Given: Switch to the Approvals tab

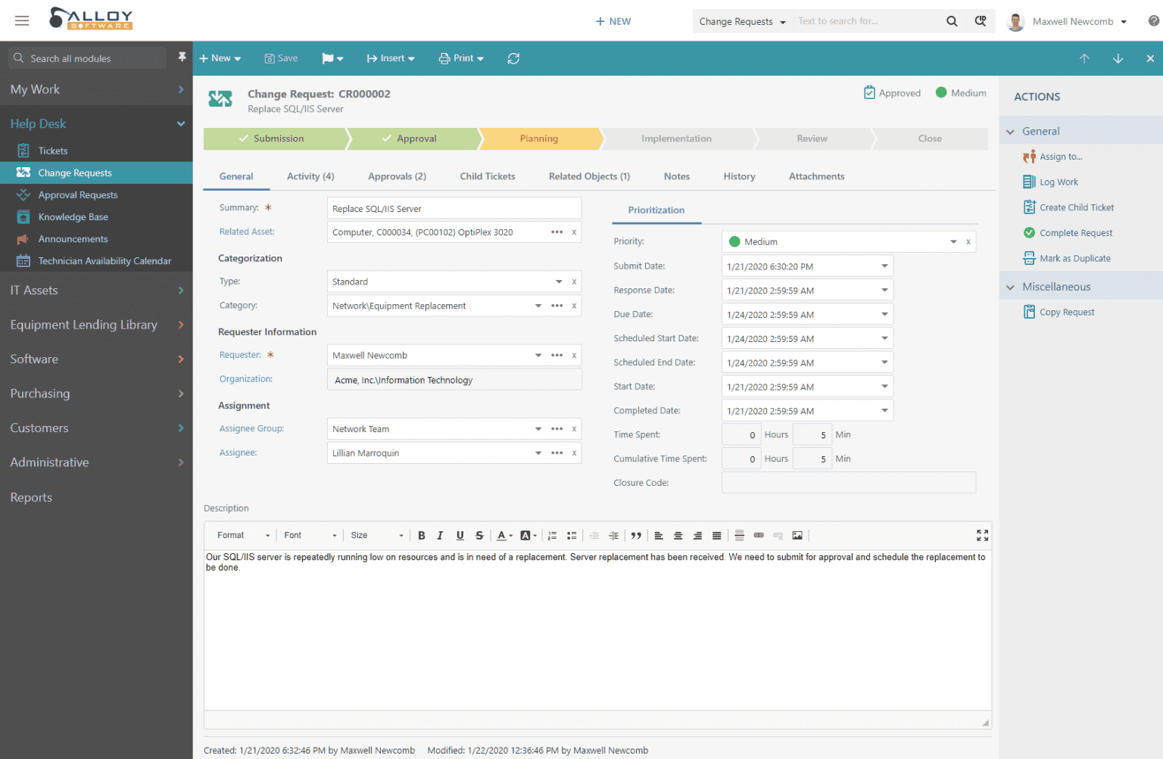Looking at the screenshot, I should 397,176.
